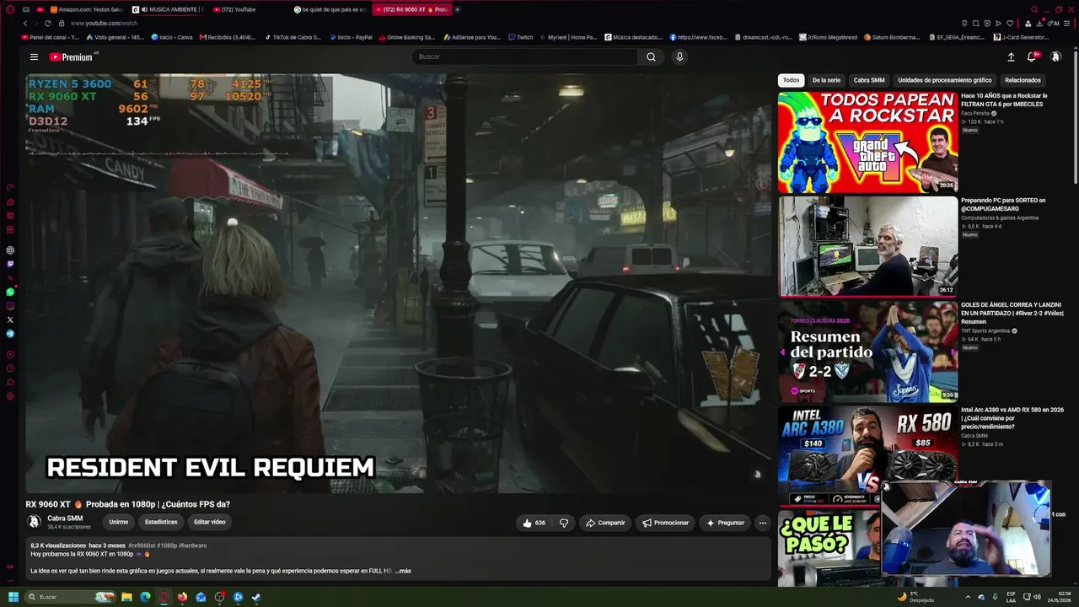Open the Twitch sidebar icon
The image size is (1079, 607).
point(10,264)
